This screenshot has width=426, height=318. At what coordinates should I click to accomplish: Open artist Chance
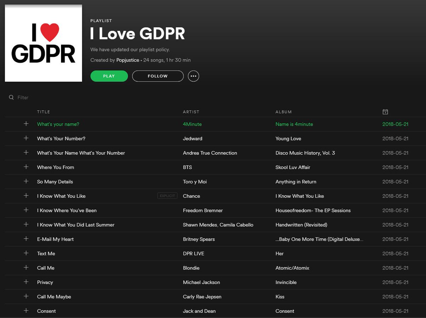click(191, 196)
